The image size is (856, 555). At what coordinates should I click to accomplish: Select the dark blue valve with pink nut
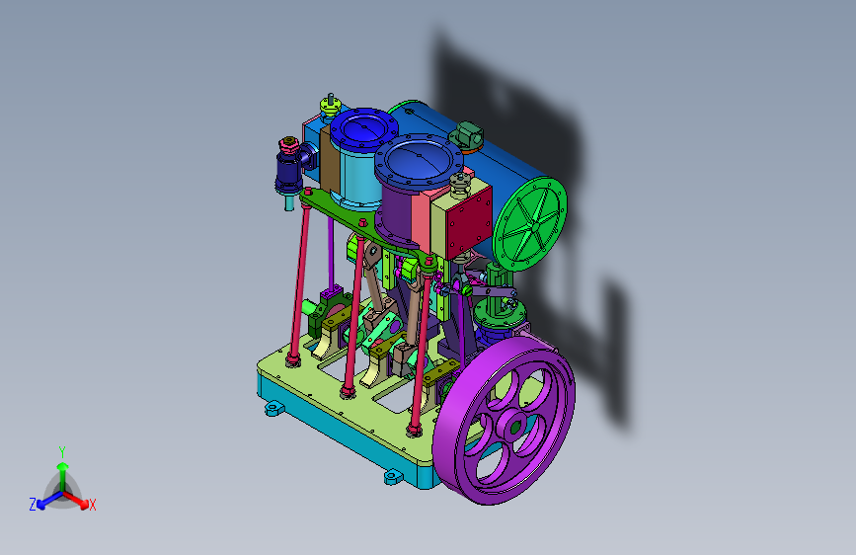pos(289,167)
